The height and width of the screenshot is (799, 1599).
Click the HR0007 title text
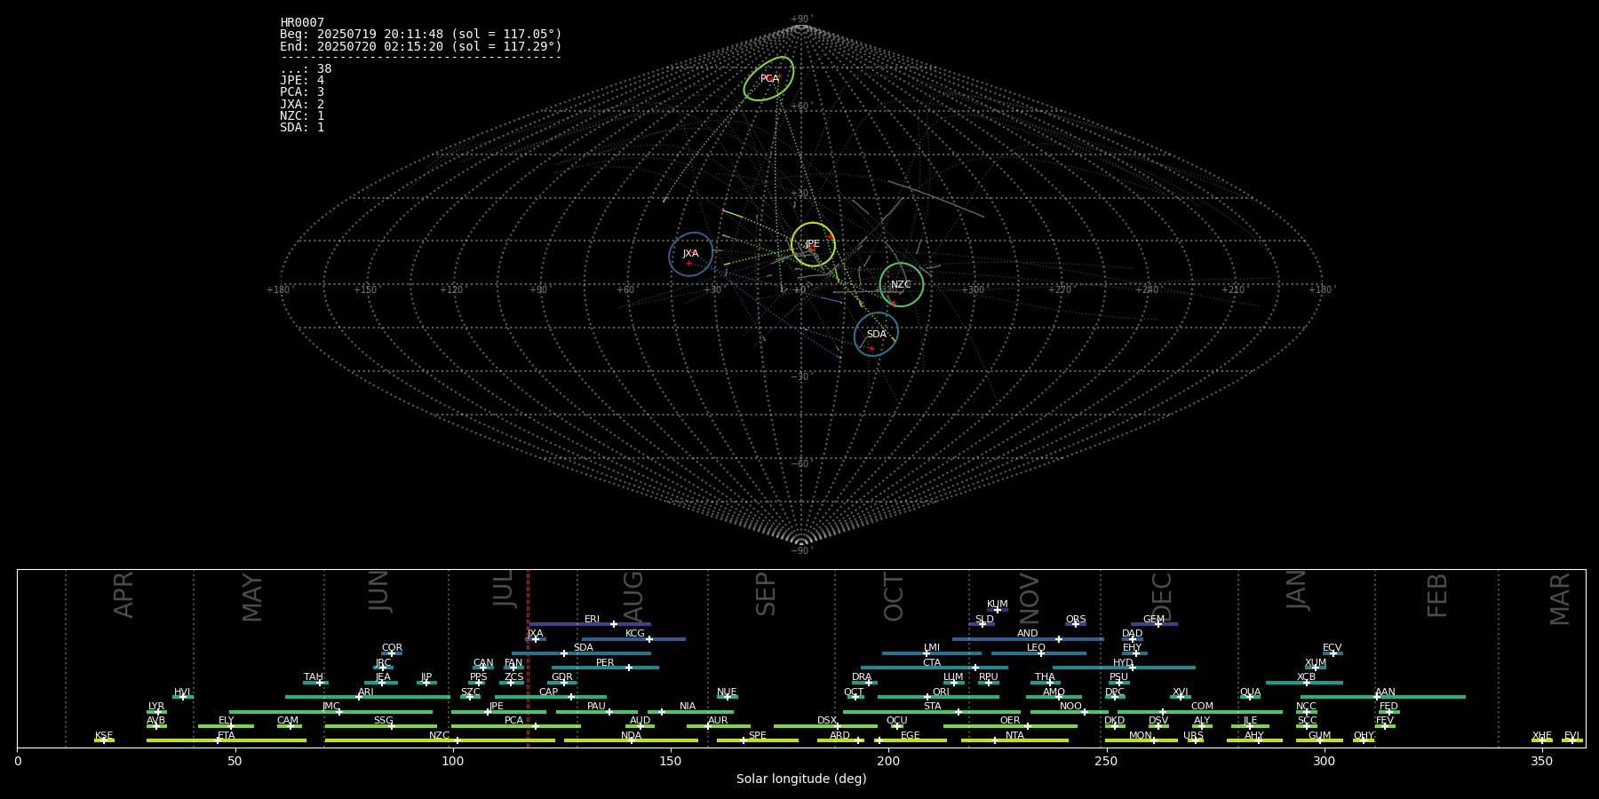click(302, 23)
